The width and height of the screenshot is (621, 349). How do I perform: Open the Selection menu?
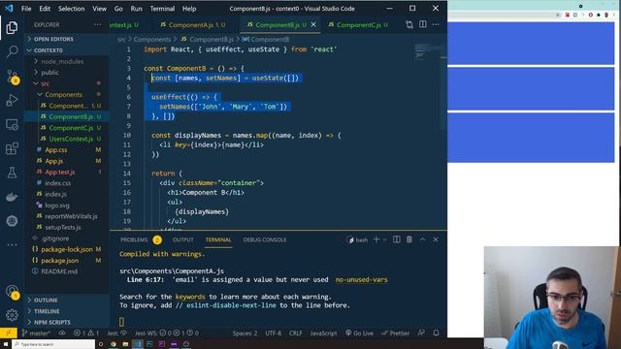coord(71,9)
